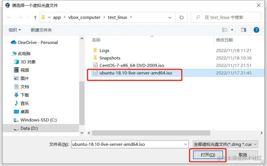Sort by 名称 column header
Screen dimensions: 267x166
[96, 40]
